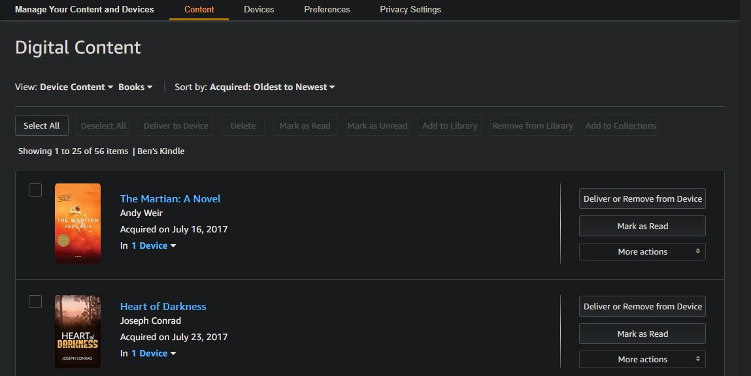Open the Content tab
The height and width of the screenshot is (376, 751).
[x=199, y=10]
